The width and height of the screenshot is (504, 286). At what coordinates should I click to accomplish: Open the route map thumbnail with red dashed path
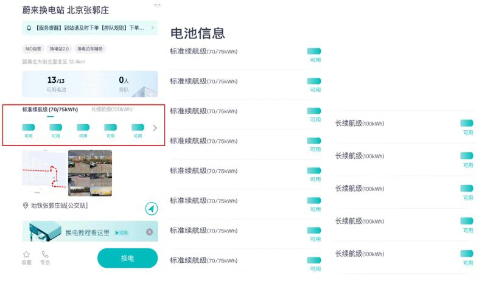coord(44,172)
